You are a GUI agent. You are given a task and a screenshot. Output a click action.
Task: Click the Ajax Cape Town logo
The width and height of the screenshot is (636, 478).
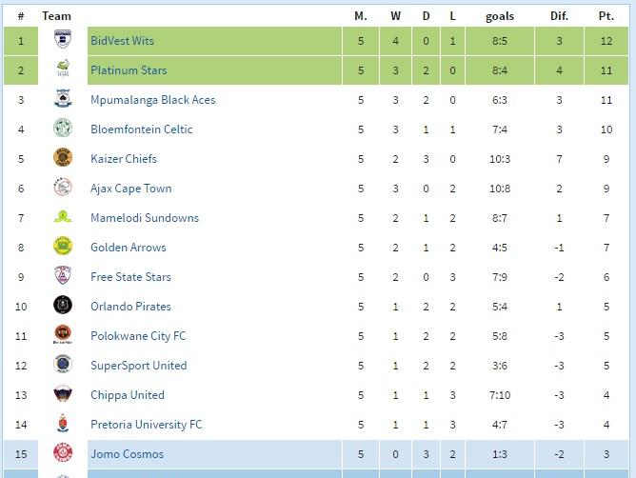63,187
